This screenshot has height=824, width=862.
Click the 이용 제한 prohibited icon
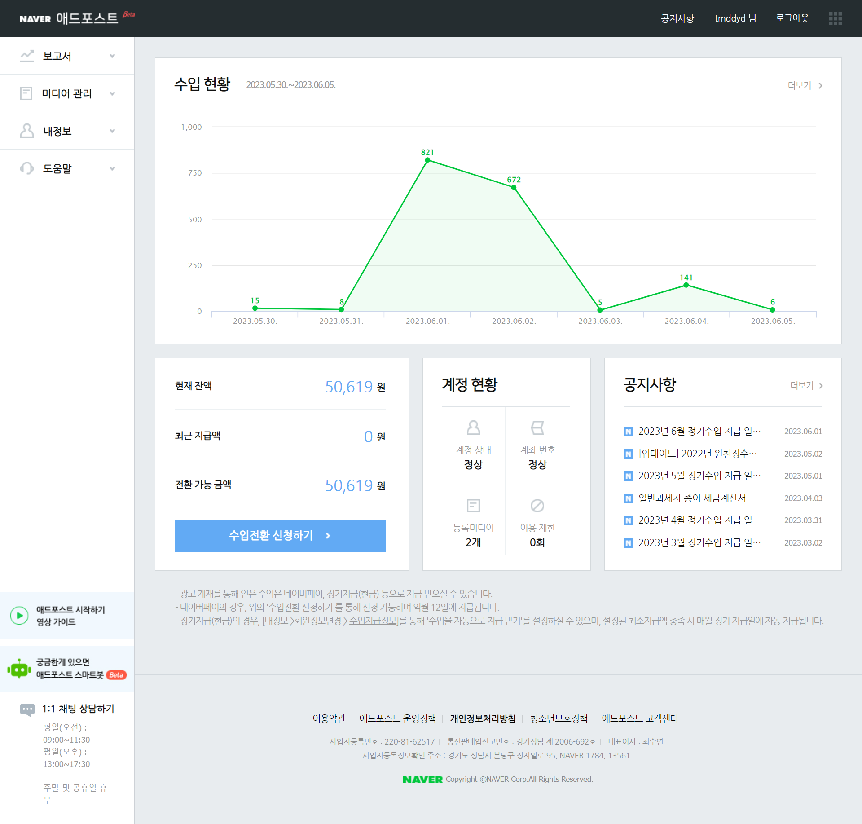point(537,506)
